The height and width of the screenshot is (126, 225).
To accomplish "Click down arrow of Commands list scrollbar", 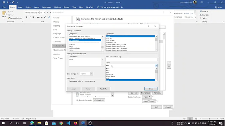I will click(x=156, y=50).
